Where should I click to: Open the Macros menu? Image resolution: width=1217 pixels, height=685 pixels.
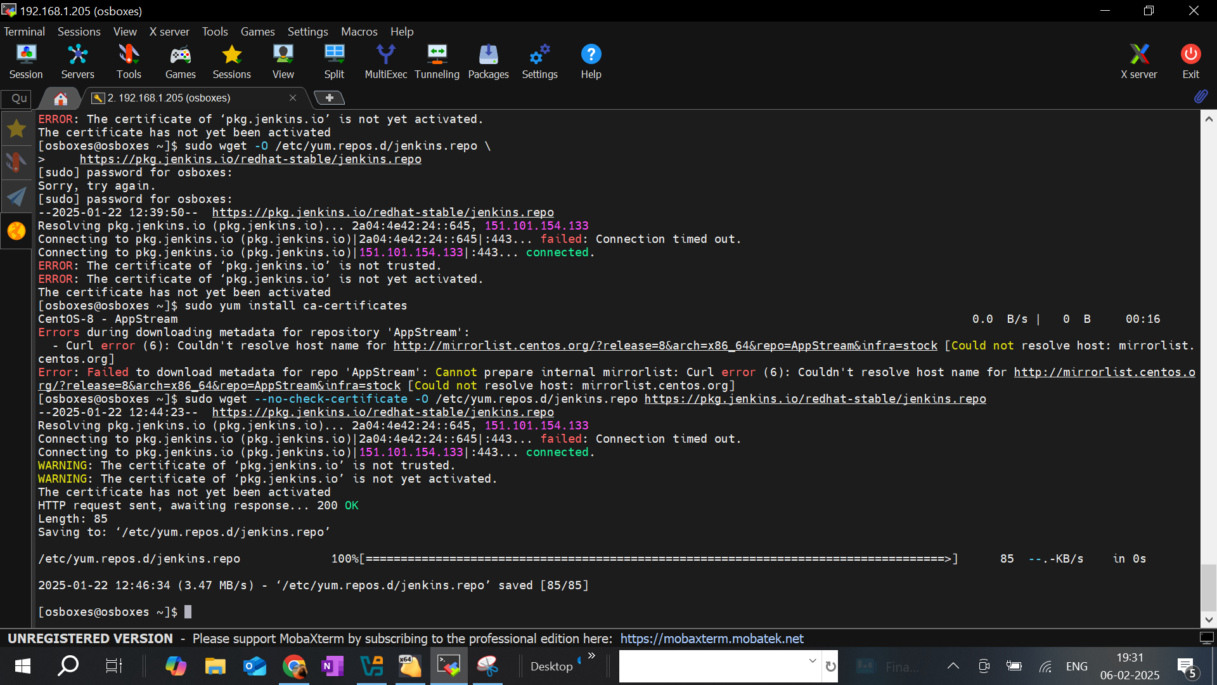pos(359,32)
